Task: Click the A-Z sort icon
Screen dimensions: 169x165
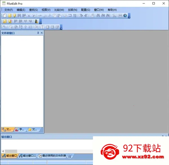Action: tap(21, 27)
